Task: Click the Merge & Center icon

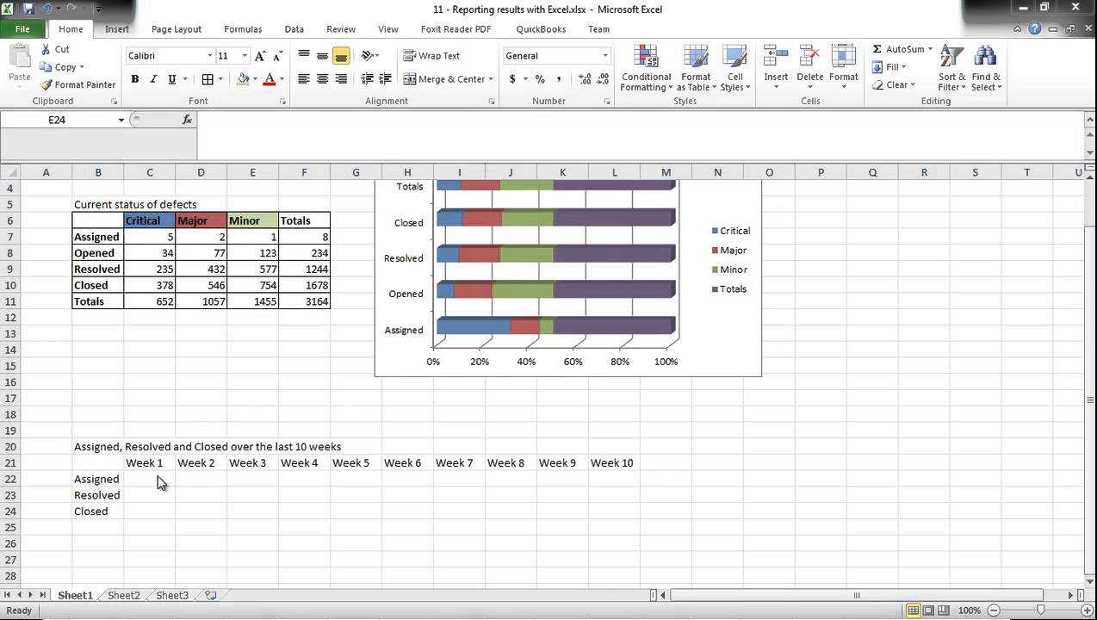Action: (x=411, y=78)
